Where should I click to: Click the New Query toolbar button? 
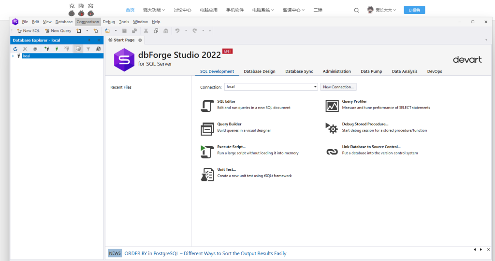point(58,31)
